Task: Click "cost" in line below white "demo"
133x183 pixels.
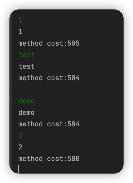Action: 55,124
